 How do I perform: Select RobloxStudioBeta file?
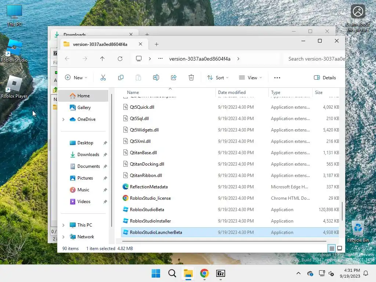tap(230, 210)
